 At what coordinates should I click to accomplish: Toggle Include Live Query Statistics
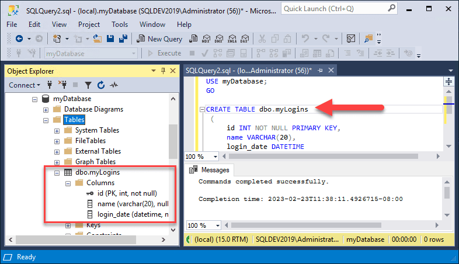[x=274, y=53]
